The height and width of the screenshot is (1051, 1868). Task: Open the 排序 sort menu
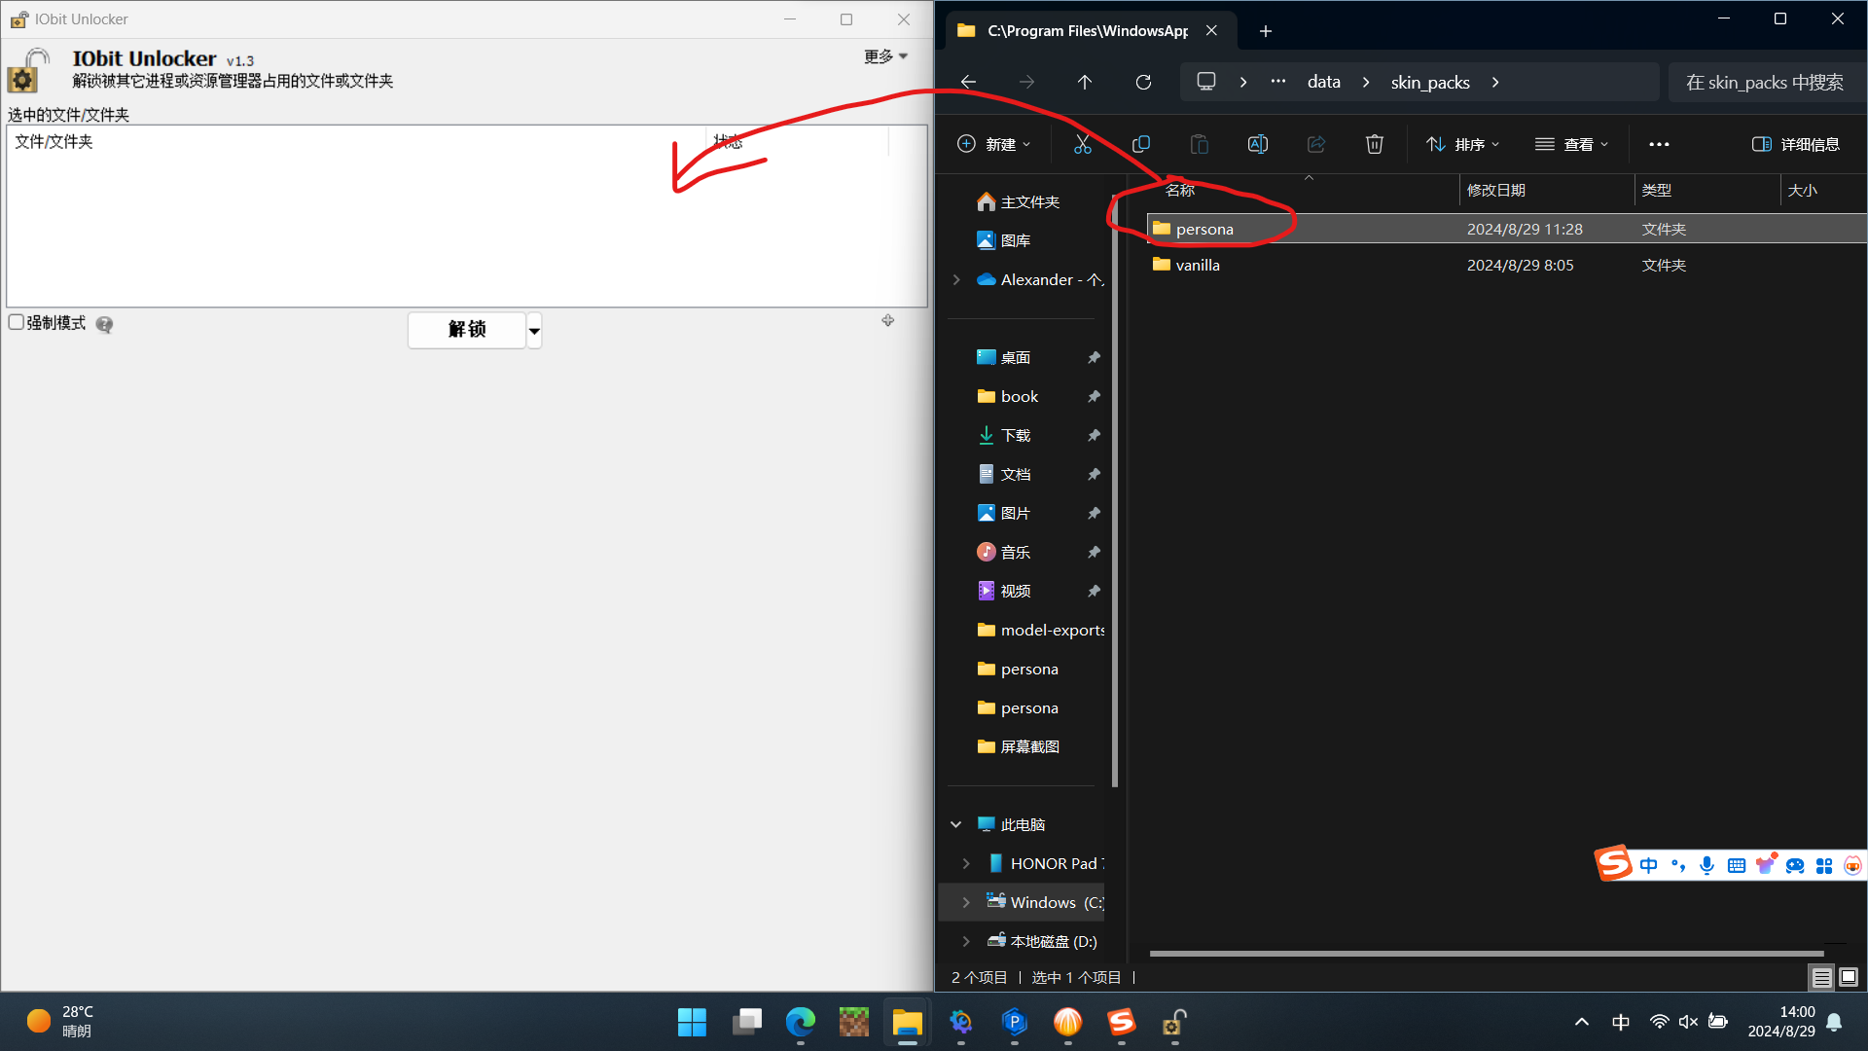(1463, 144)
